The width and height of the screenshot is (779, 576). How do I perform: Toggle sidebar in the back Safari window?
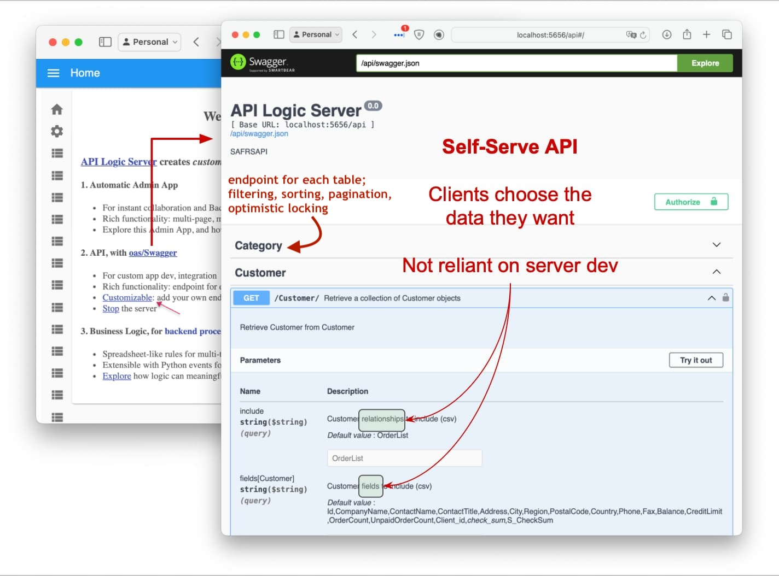click(105, 42)
